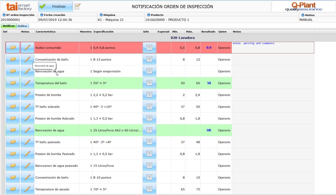
Task: Select the hand icon for Temperatura del baño
Action: (x=13, y=83)
